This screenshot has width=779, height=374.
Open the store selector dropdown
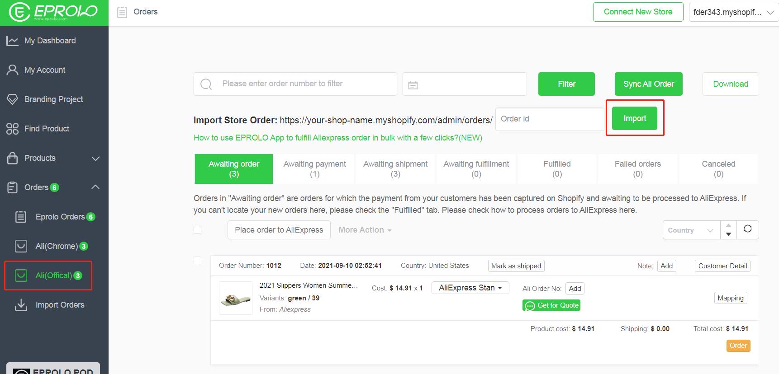733,13
